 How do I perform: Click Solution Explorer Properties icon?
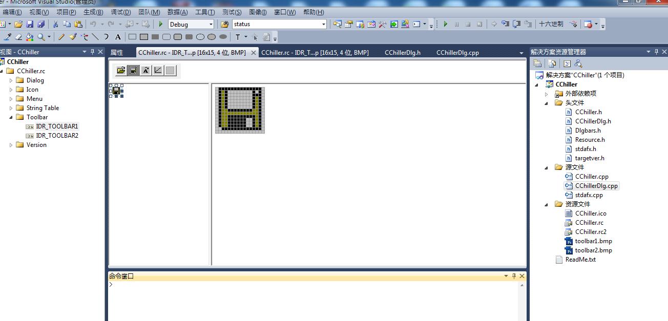pyautogui.click(x=537, y=63)
